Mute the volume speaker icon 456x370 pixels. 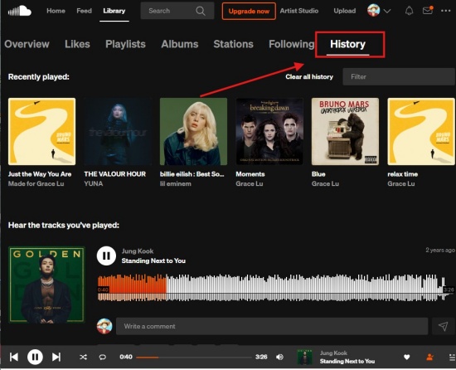tap(279, 357)
